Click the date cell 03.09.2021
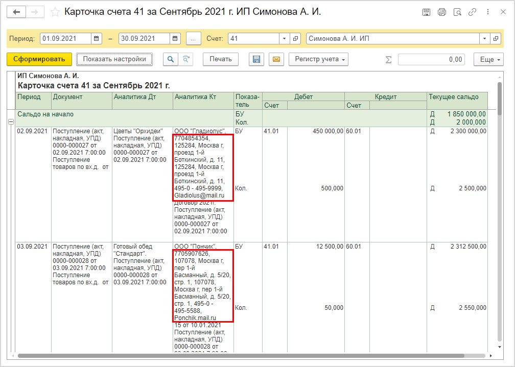This screenshot has width=515, height=367. click(32, 246)
